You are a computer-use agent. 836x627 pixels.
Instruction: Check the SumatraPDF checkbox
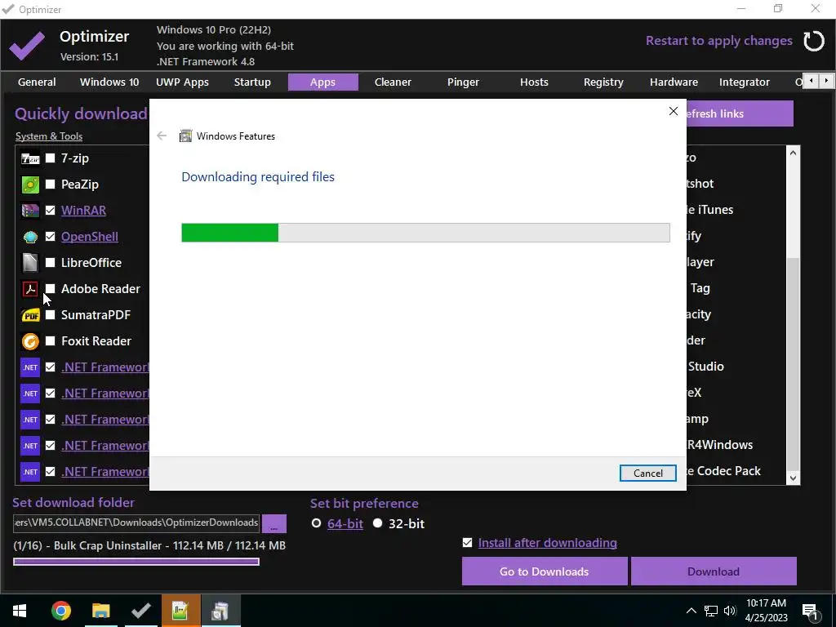pos(50,315)
